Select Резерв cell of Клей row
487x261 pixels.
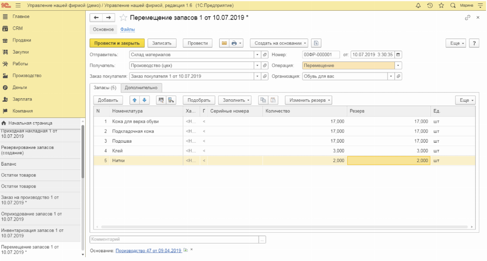click(x=388, y=150)
